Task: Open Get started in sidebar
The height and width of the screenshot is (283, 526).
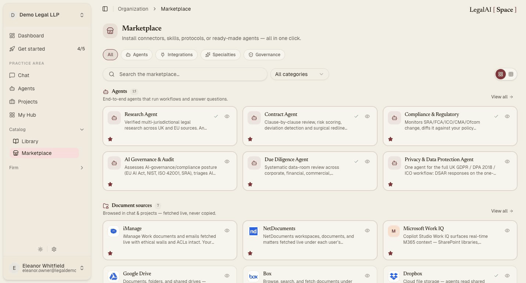Action: point(47,49)
